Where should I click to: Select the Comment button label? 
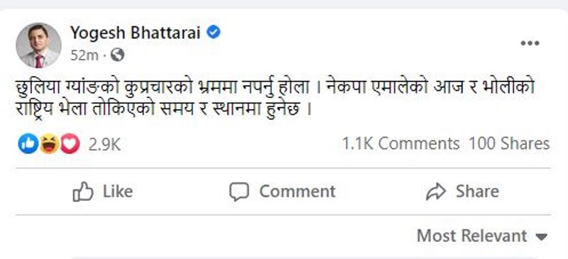coord(297,192)
